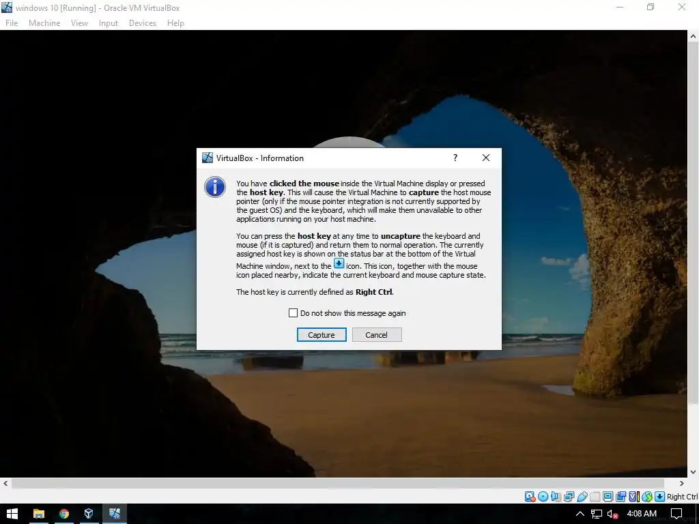Open the Help menu
This screenshot has height=524, width=699.
175,23
